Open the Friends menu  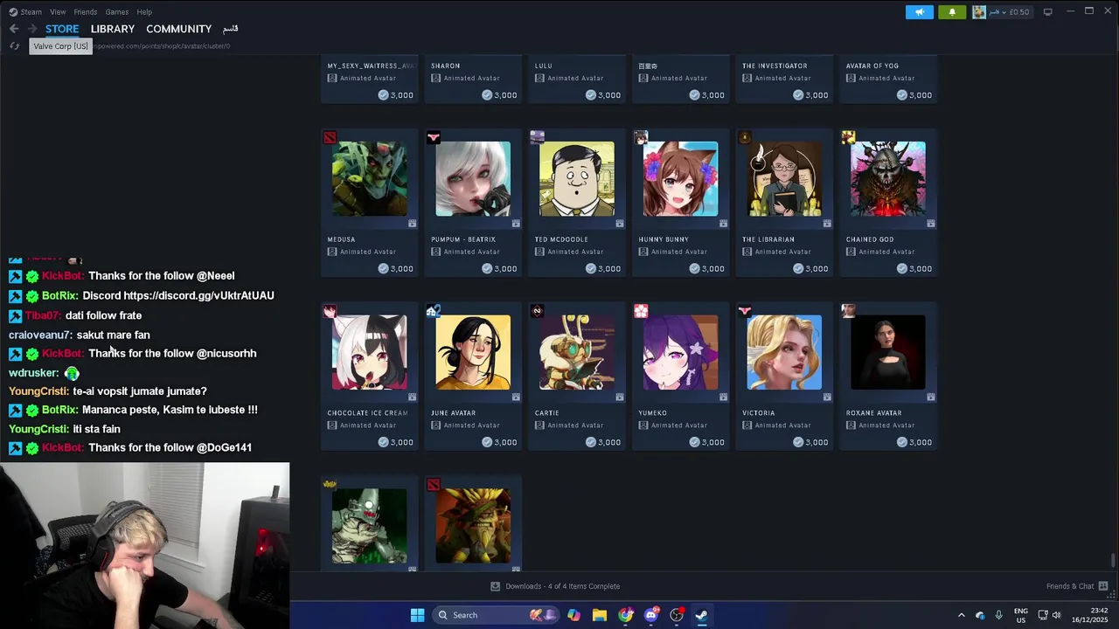tap(86, 11)
